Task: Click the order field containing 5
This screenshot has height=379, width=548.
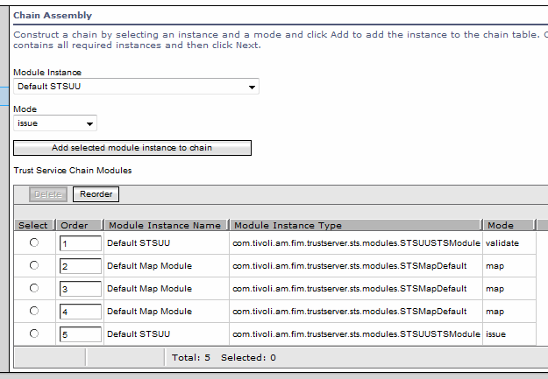Action: coord(80,334)
